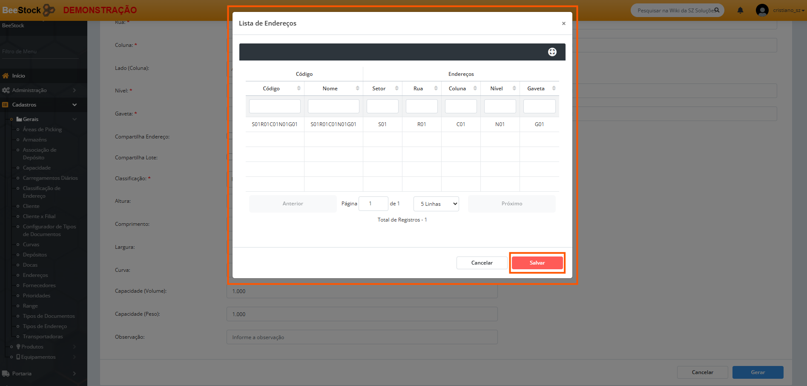807x386 pixels.
Task: Sort by the Código column sort arrows
Action: point(299,88)
